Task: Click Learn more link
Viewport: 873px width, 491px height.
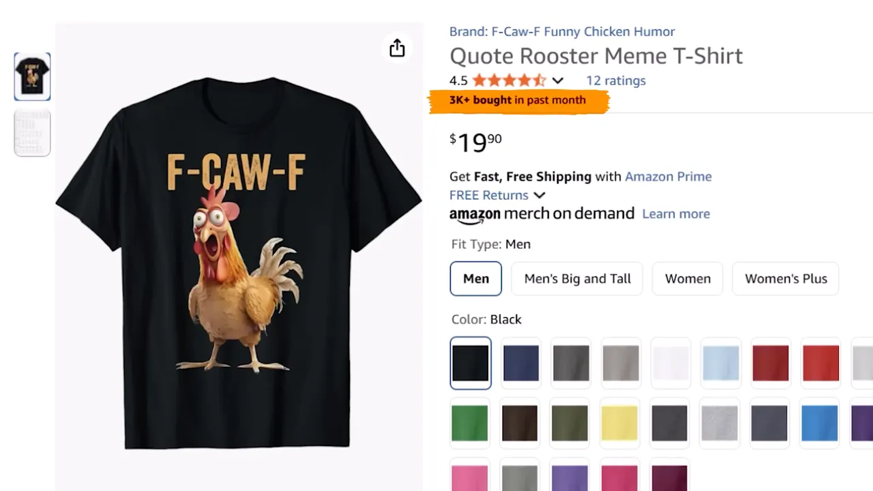Action: coord(676,214)
